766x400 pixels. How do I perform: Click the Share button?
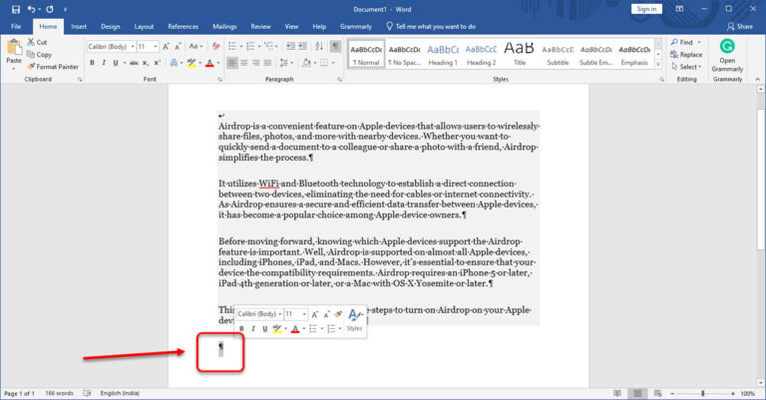740,26
